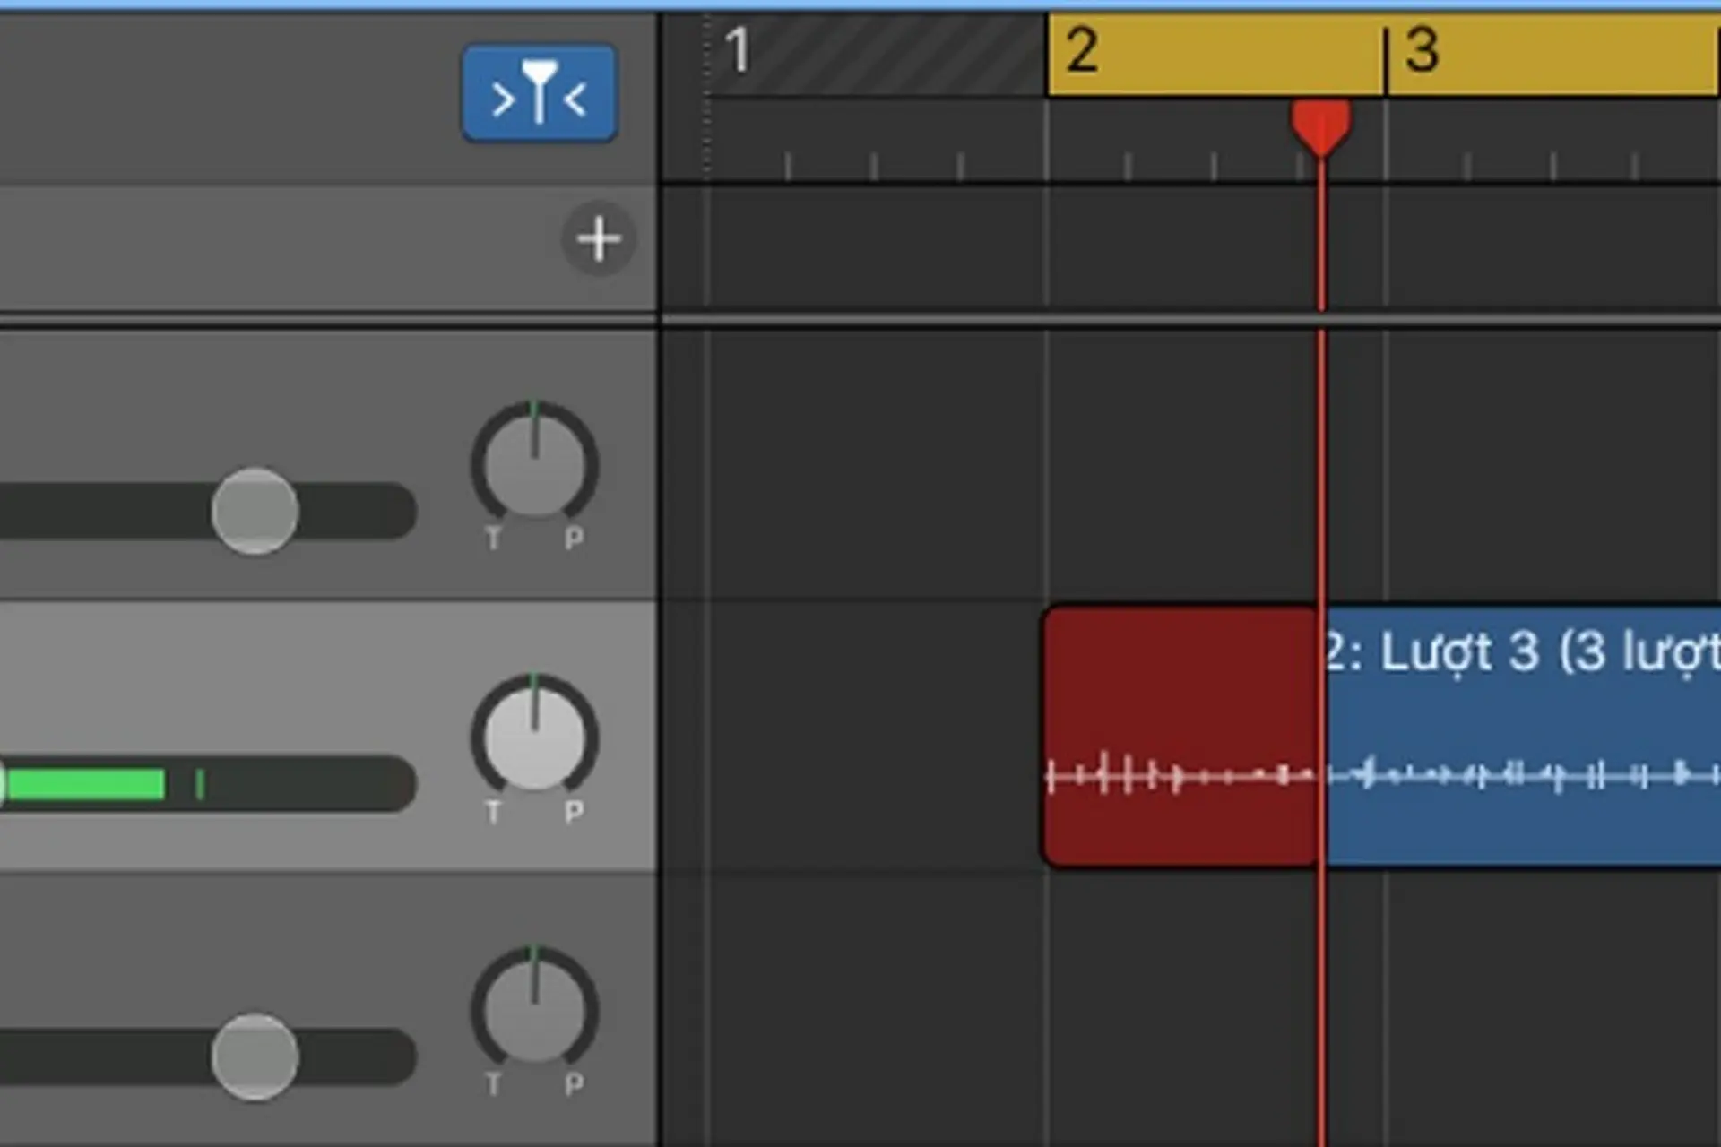Click bar 2 in the yellow cycle area
Screen dimensions: 1721x1147
[x=1083, y=50]
